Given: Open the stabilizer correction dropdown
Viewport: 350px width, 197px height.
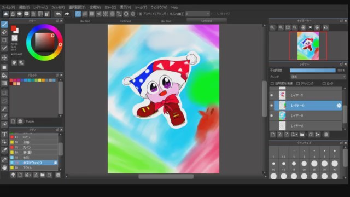Looking at the screenshot, I should click(x=198, y=14).
